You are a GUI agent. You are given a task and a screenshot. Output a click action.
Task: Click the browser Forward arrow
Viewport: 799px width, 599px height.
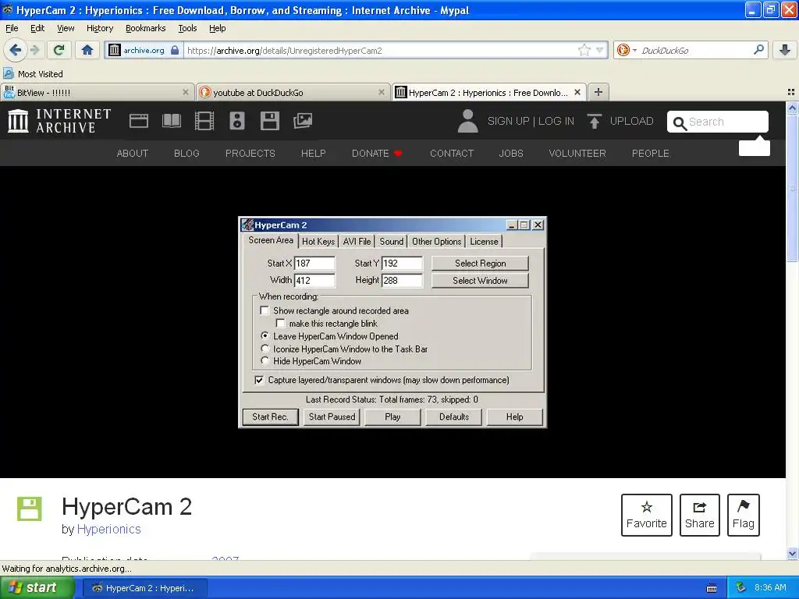(x=34, y=50)
